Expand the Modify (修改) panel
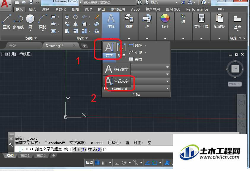Screen dimensions: 250x171 point(82,38)
